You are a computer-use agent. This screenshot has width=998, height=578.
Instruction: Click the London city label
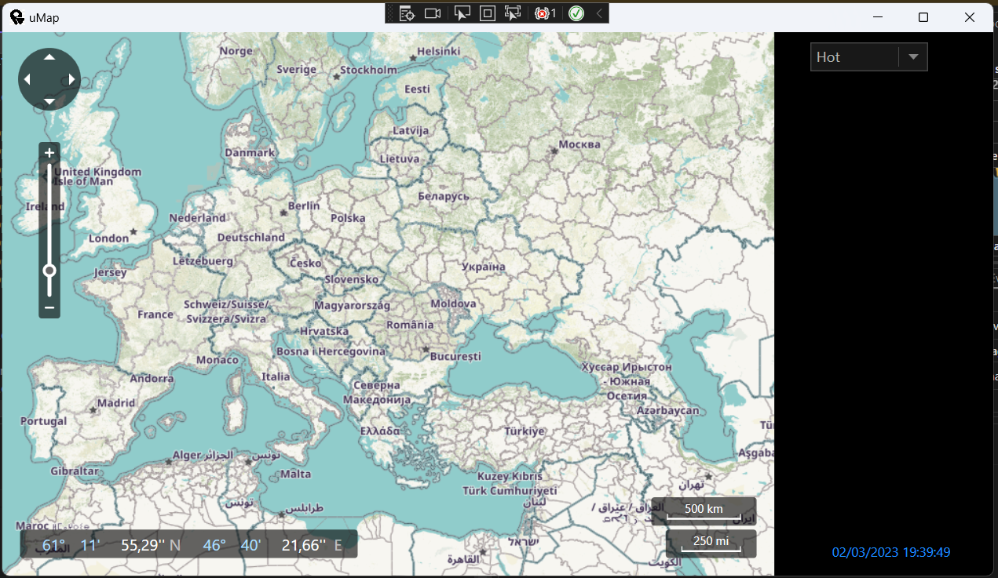(108, 238)
